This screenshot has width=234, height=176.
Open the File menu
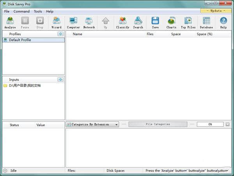pos(7,11)
